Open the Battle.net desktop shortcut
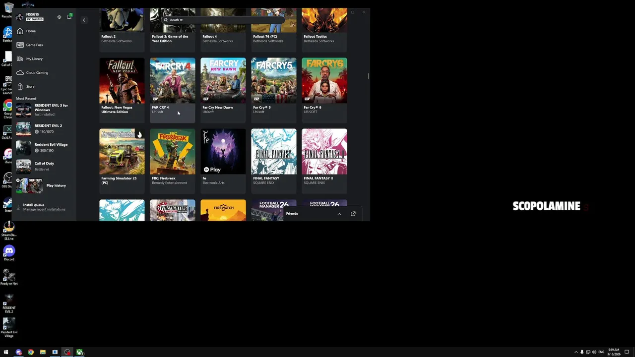The width and height of the screenshot is (635, 357). 7,34
